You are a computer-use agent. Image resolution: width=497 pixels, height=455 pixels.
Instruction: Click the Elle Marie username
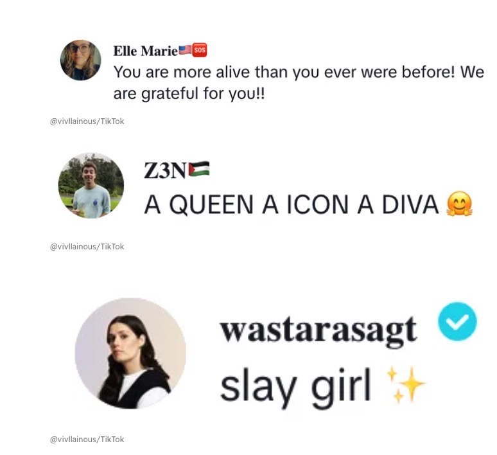[146, 51]
